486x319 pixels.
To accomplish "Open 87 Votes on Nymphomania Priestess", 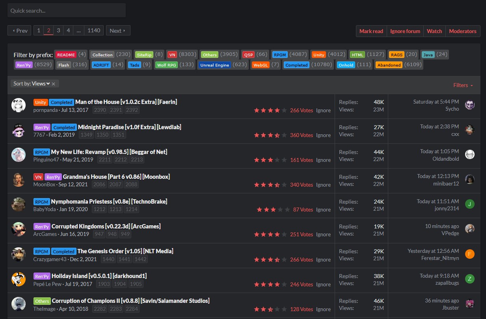I will click(303, 210).
